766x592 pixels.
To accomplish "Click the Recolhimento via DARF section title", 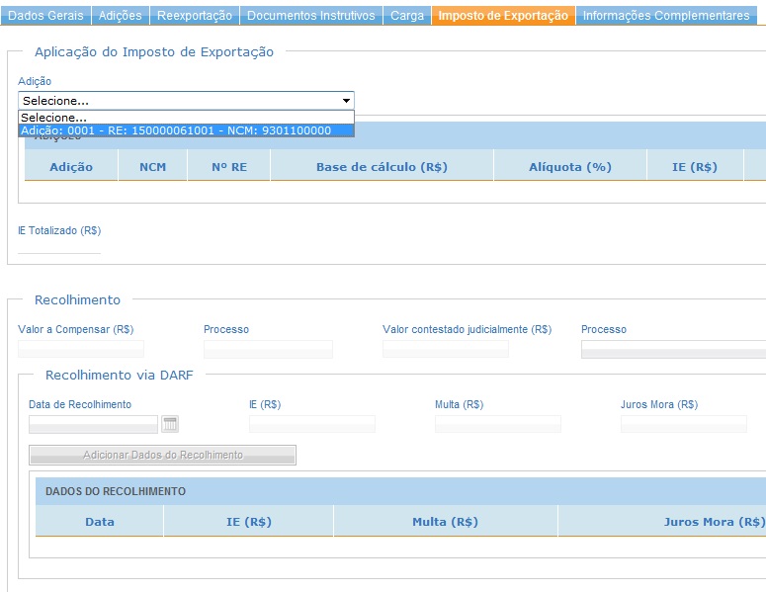I will 120,376.
